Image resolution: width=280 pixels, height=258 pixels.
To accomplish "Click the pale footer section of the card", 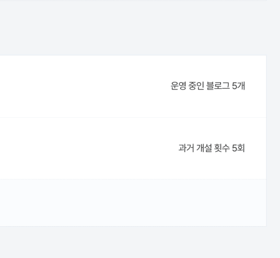I will (x=133, y=203).
